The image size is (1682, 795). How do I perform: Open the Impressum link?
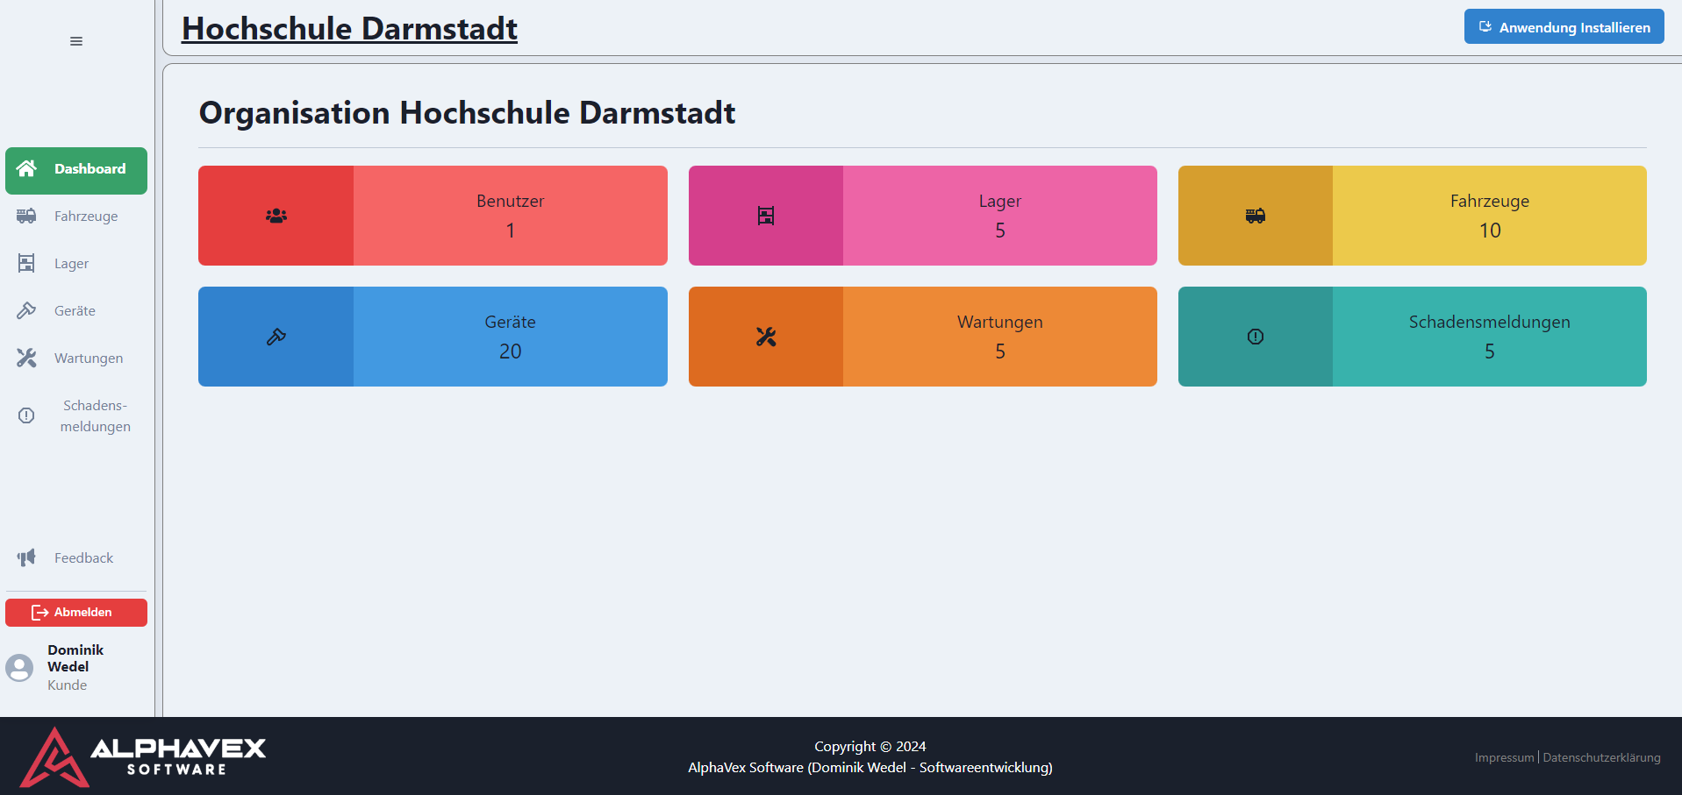[1504, 757]
